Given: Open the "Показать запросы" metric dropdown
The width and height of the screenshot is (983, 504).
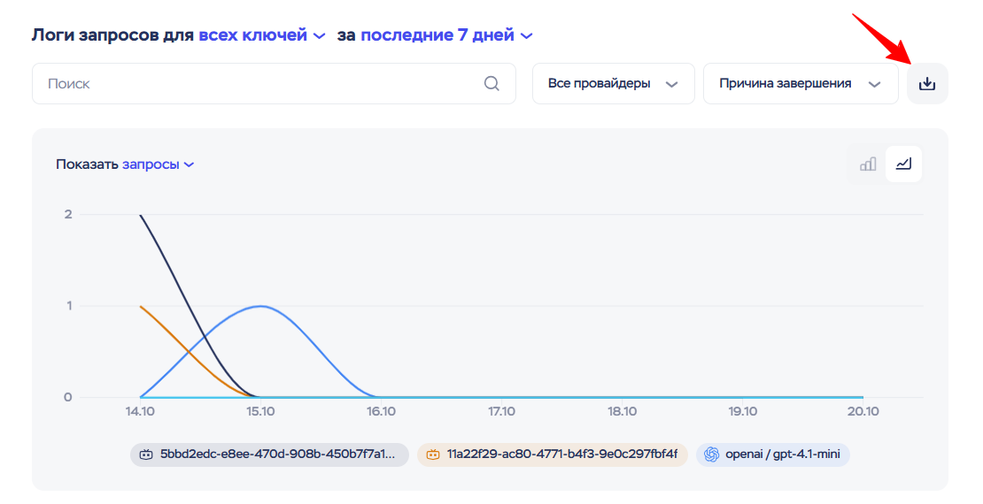Looking at the screenshot, I should (158, 164).
